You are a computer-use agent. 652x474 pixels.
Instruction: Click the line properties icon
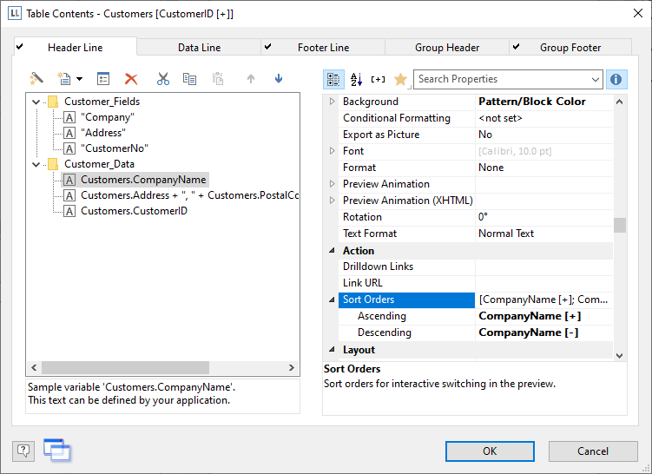pos(103,79)
